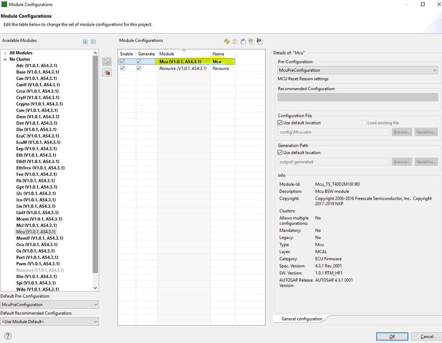Toggle the Enable checkbox for Mcu row
The width and height of the screenshot is (442, 343).
click(x=123, y=62)
